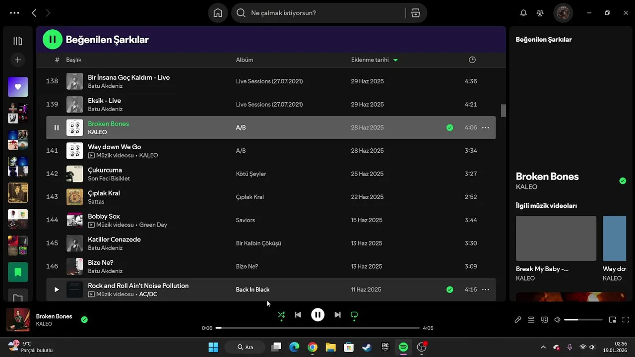The width and height of the screenshot is (635, 357).
Task: Select the song Eksik - Live
Action: (x=104, y=101)
